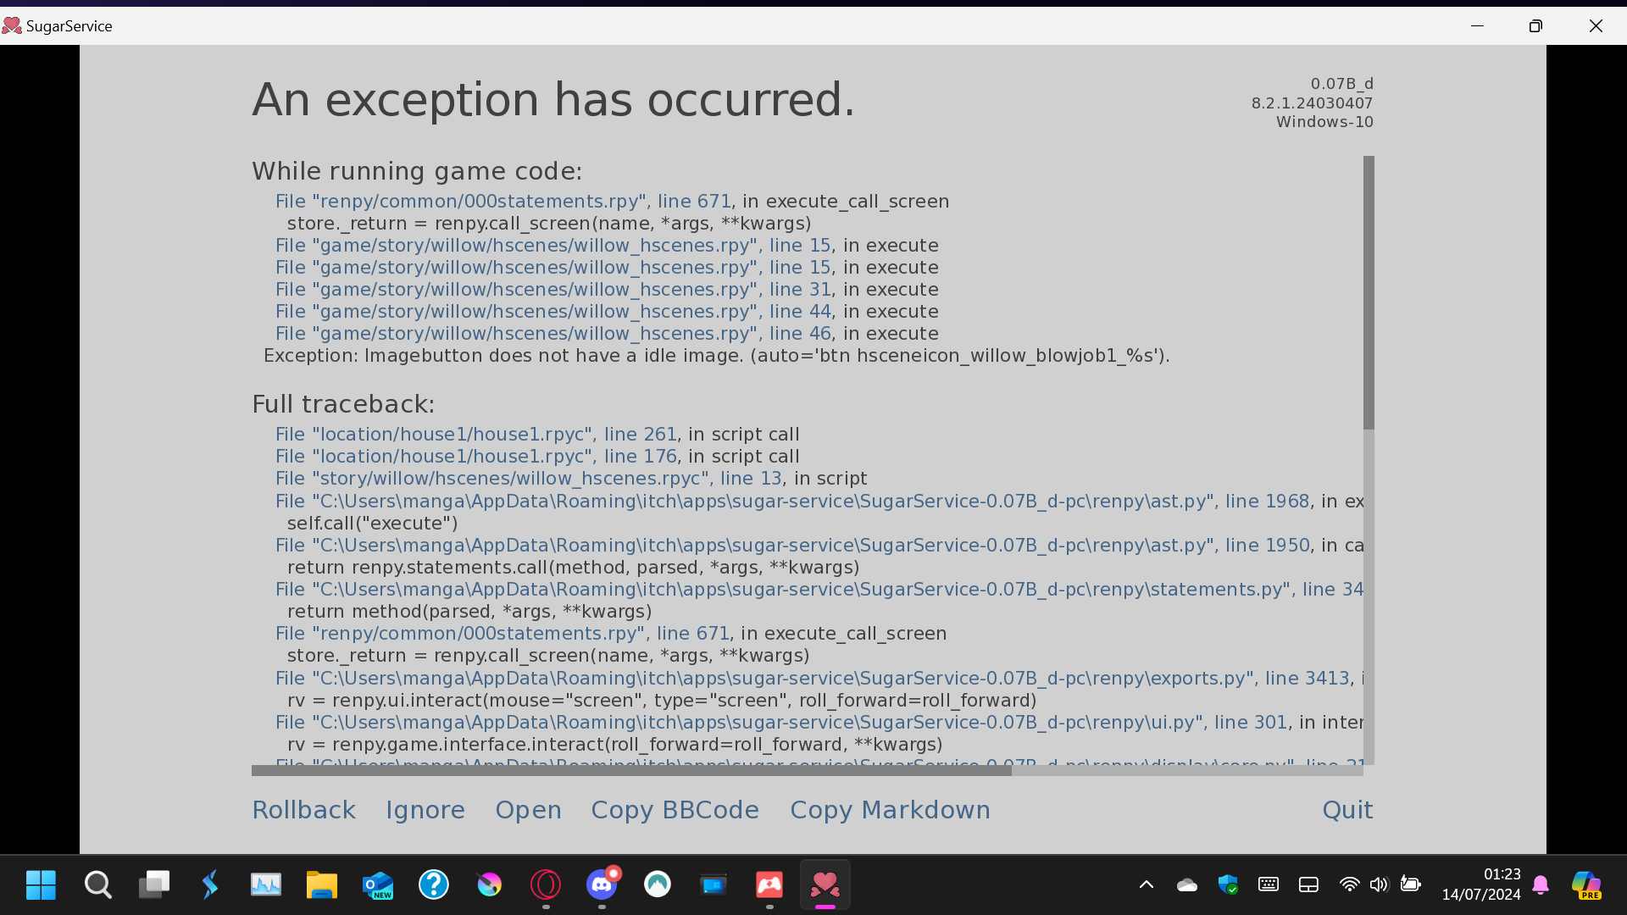Show hidden system tray icons
Viewport: 1627px width, 915px height.
1147,885
